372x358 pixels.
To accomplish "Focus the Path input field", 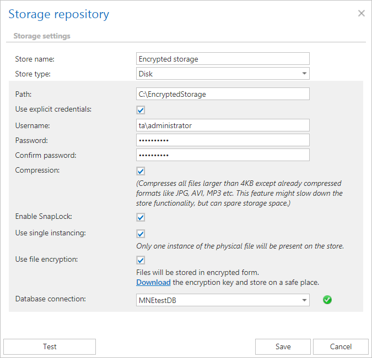I will (x=223, y=94).
